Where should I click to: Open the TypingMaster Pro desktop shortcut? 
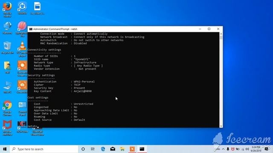[22, 29]
